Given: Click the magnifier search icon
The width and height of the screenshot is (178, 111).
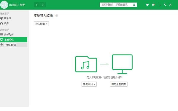Looking at the screenshot, I should (134, 5).
